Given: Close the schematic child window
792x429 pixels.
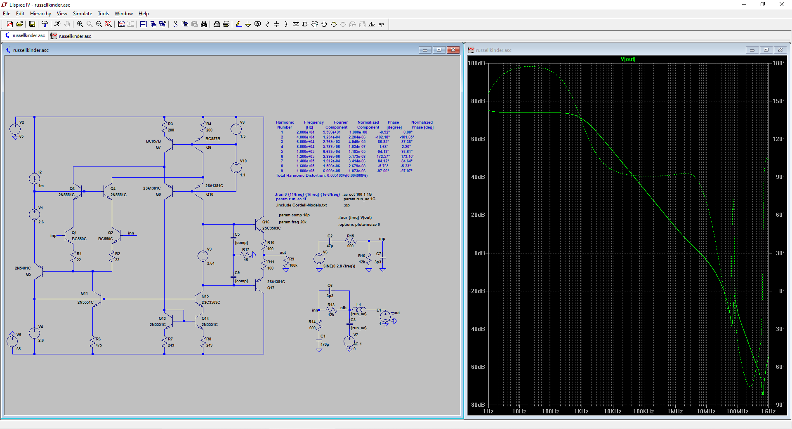Looking at the screenshot, I should pyautogui.click(x=453, y=50).
